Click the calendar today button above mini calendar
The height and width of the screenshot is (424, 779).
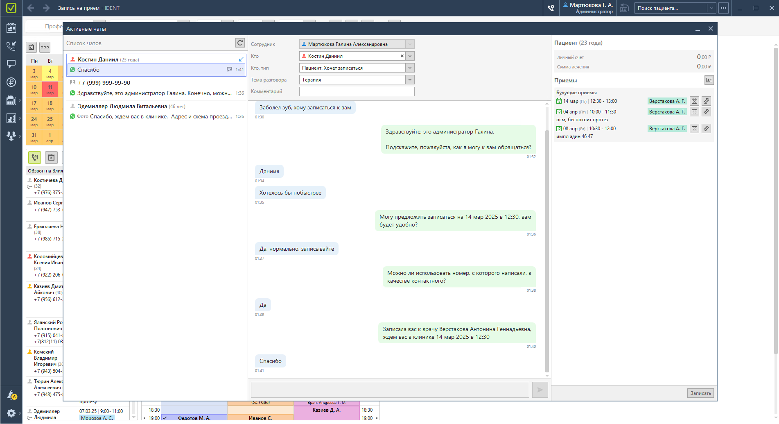pos(32,47)
